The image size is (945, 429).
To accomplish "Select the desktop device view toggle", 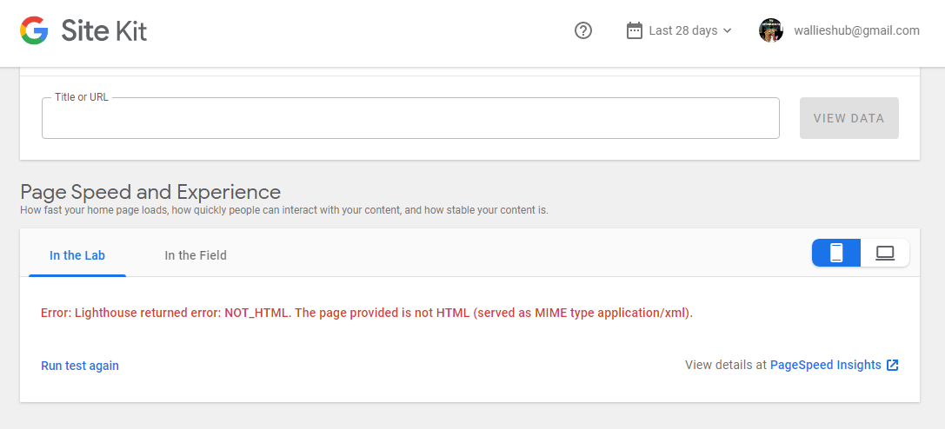I will pos(885,253).
